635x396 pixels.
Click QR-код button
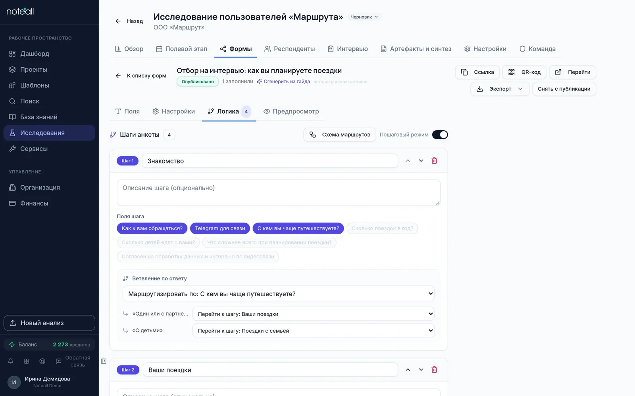pyautogui.click(x=524, y=72)
